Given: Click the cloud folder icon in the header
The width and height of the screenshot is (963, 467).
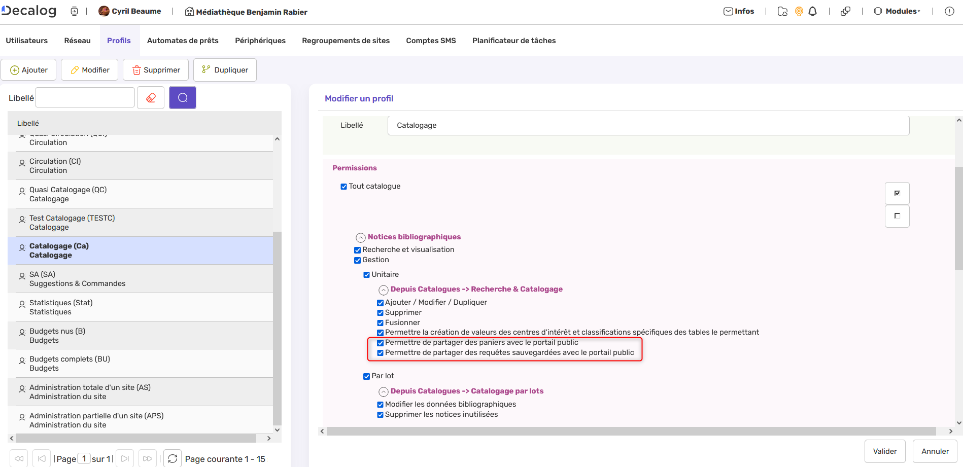Looking at the screenshot, I should click(x=782, y=11).
